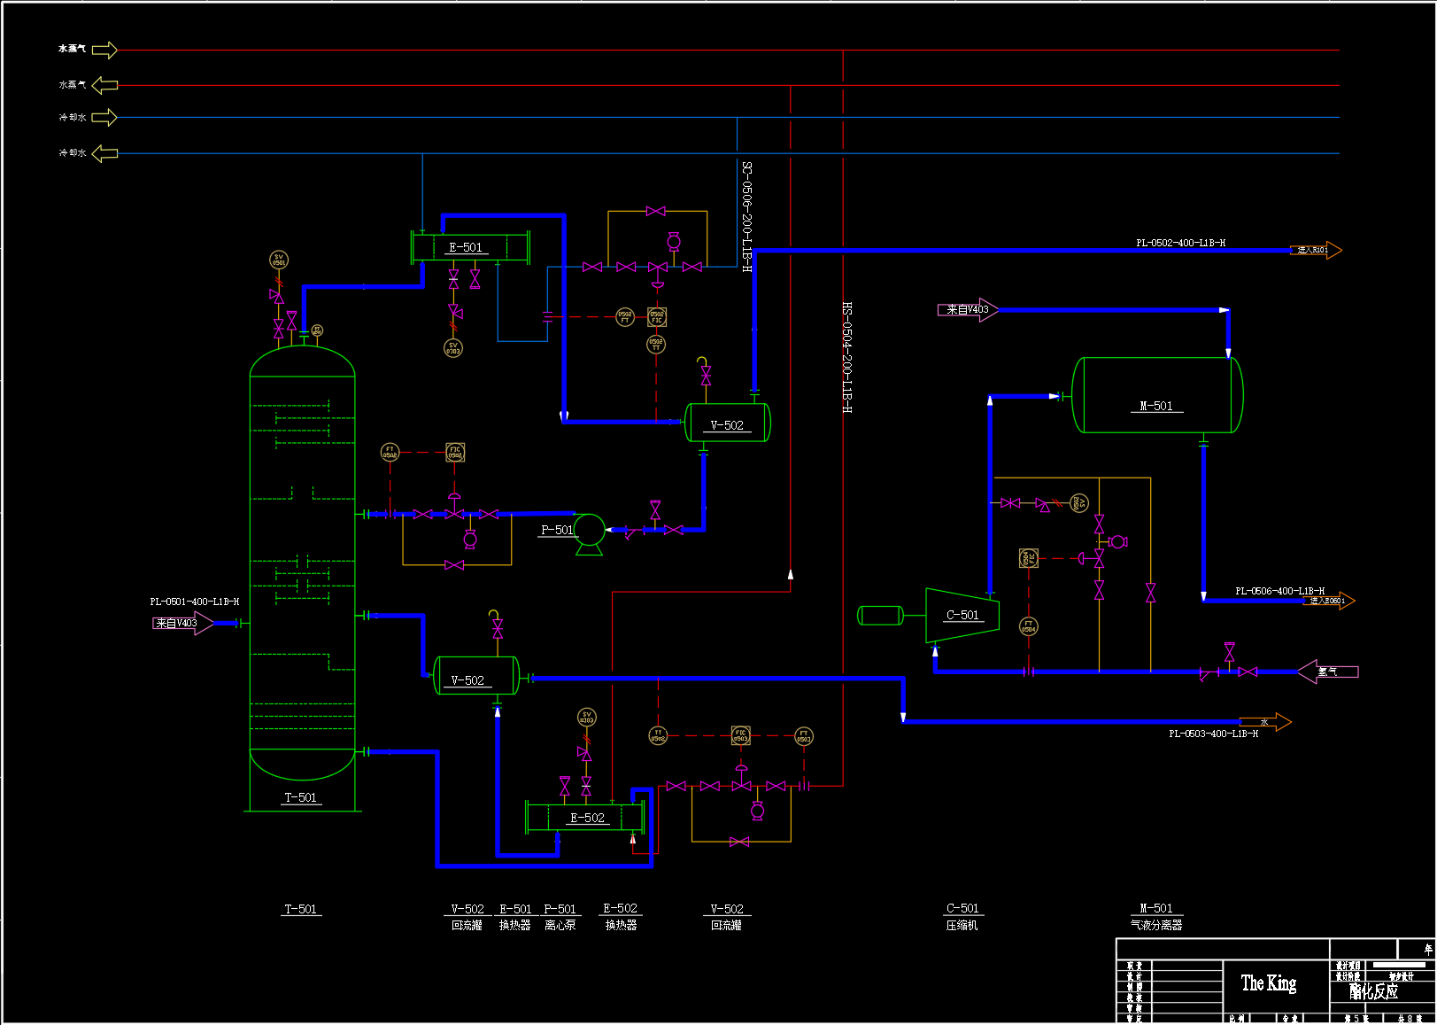This screenshot has height=1025, width=1437.
Task: Select the P-501 centrifugal pump symbol
Action: pos(590,531)
